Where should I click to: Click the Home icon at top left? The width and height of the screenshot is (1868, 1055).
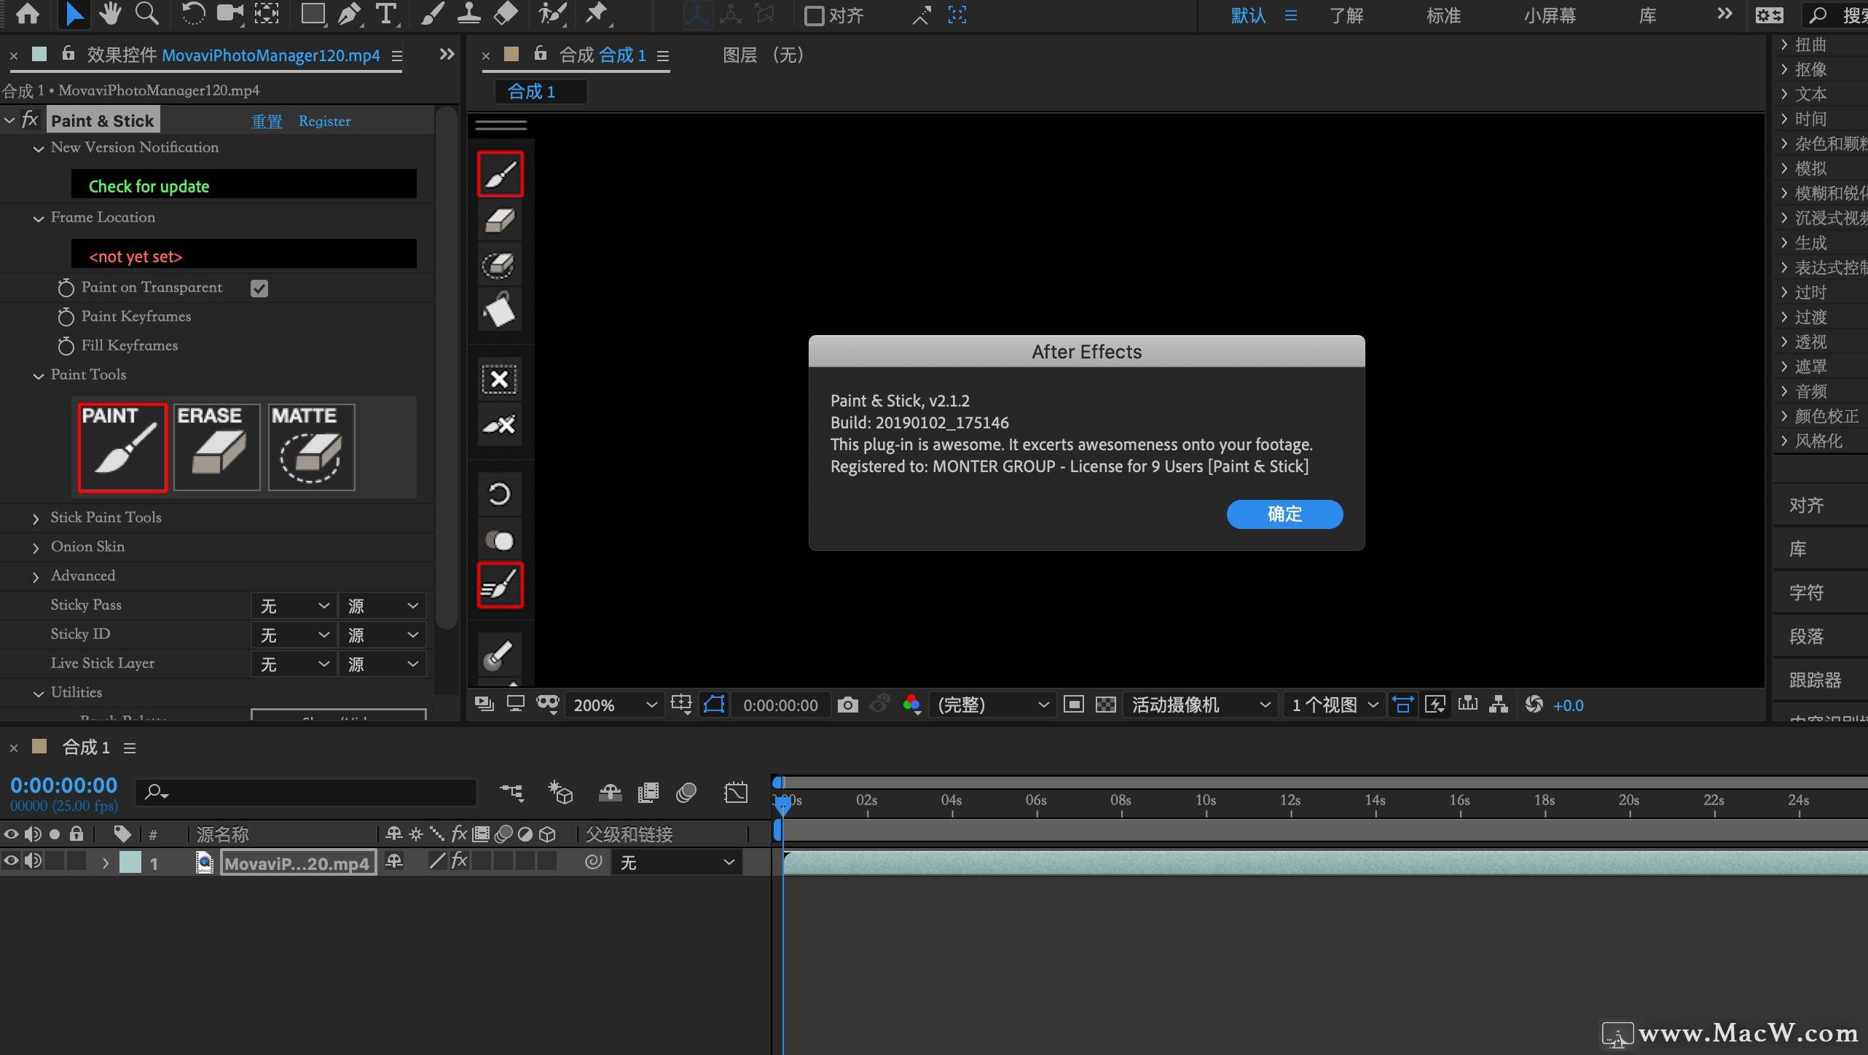click(27, 13)
